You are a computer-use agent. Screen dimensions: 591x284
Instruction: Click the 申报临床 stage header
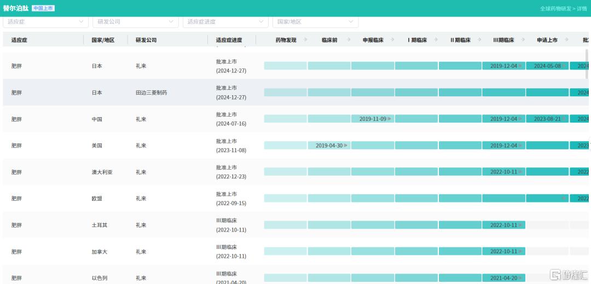pos(373,40)
